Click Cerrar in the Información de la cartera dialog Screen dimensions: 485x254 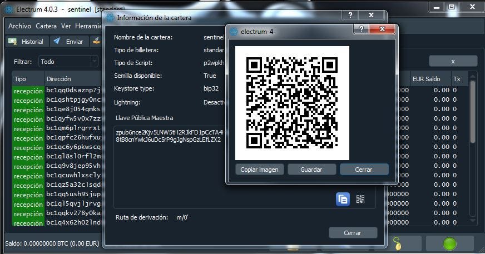coord(353,233)
